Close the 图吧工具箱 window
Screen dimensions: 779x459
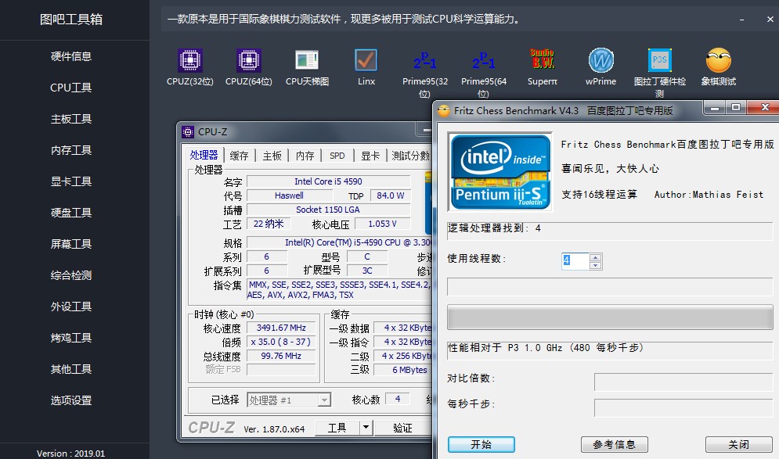pyautogui.click(x=770, y=20)
